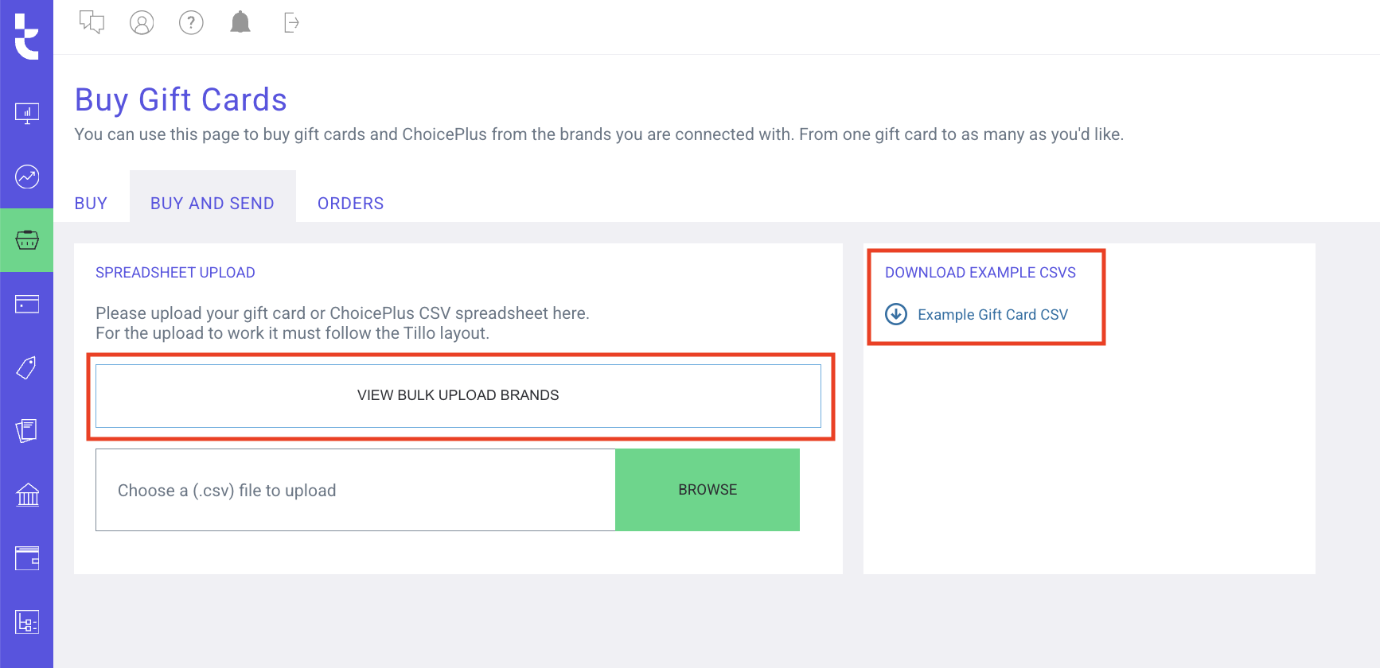Click the Tillo logo in the sidebar
This screenshot has height=668, width=1380.
pyautogui.click(x=26, y=36)
